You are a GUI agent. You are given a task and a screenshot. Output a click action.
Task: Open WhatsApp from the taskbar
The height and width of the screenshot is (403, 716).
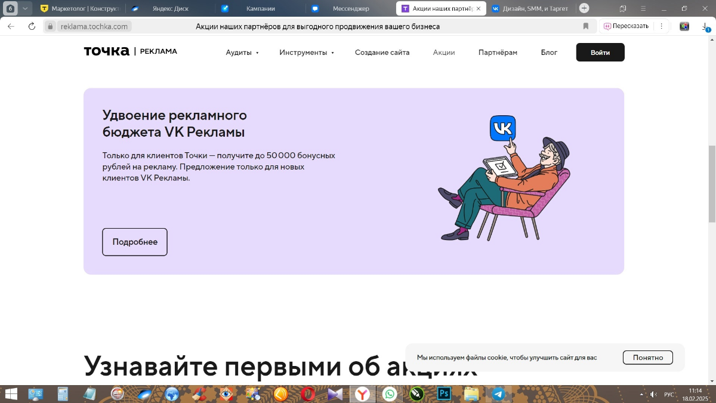[388, 394]
